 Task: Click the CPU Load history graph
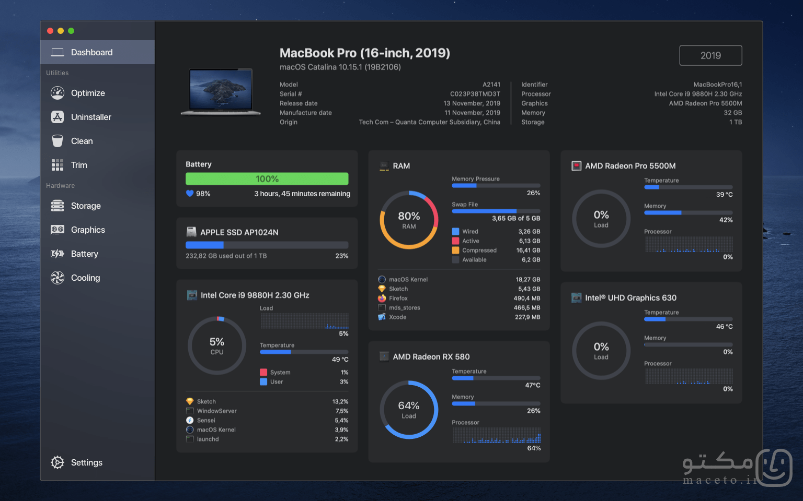tap(304, 321)
